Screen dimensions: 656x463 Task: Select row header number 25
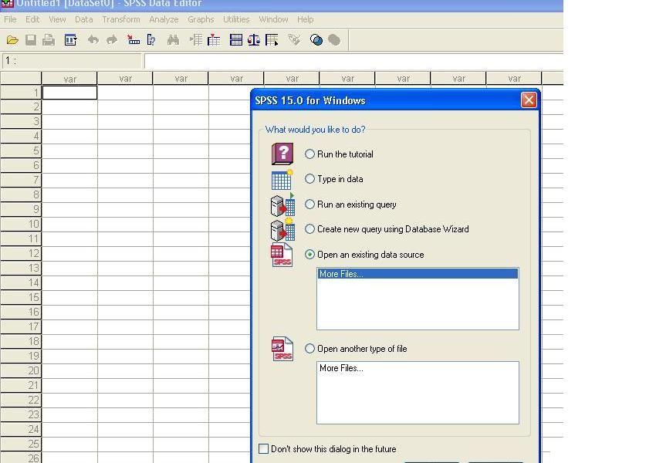pos(21,444)
